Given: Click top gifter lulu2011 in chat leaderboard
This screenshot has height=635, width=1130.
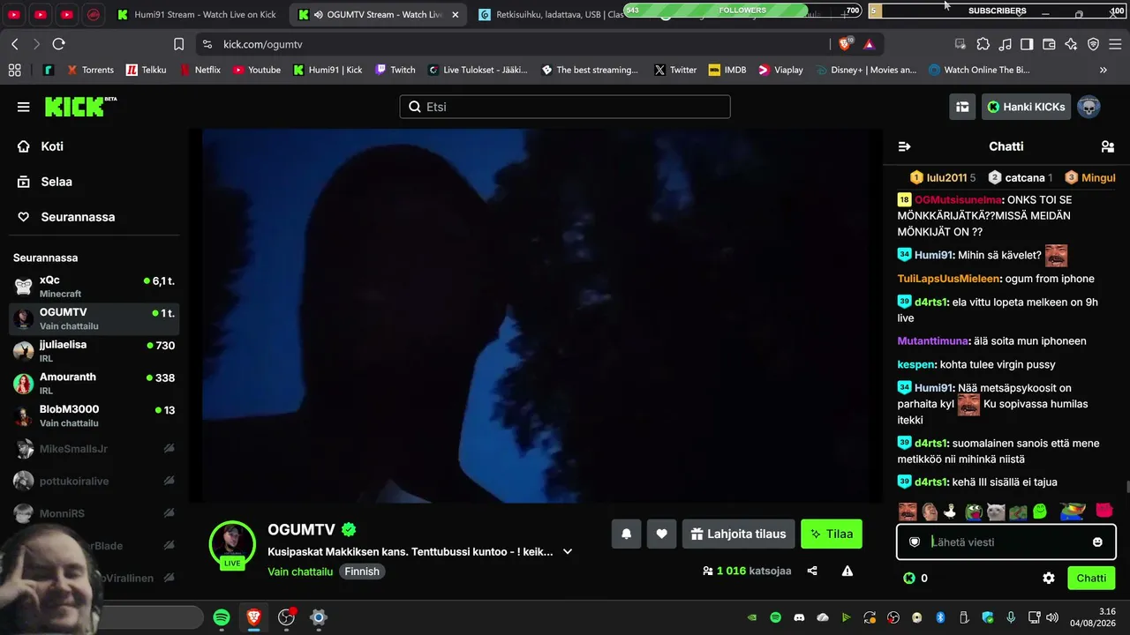Looking at the screenshot, I should tap(946, 177).
